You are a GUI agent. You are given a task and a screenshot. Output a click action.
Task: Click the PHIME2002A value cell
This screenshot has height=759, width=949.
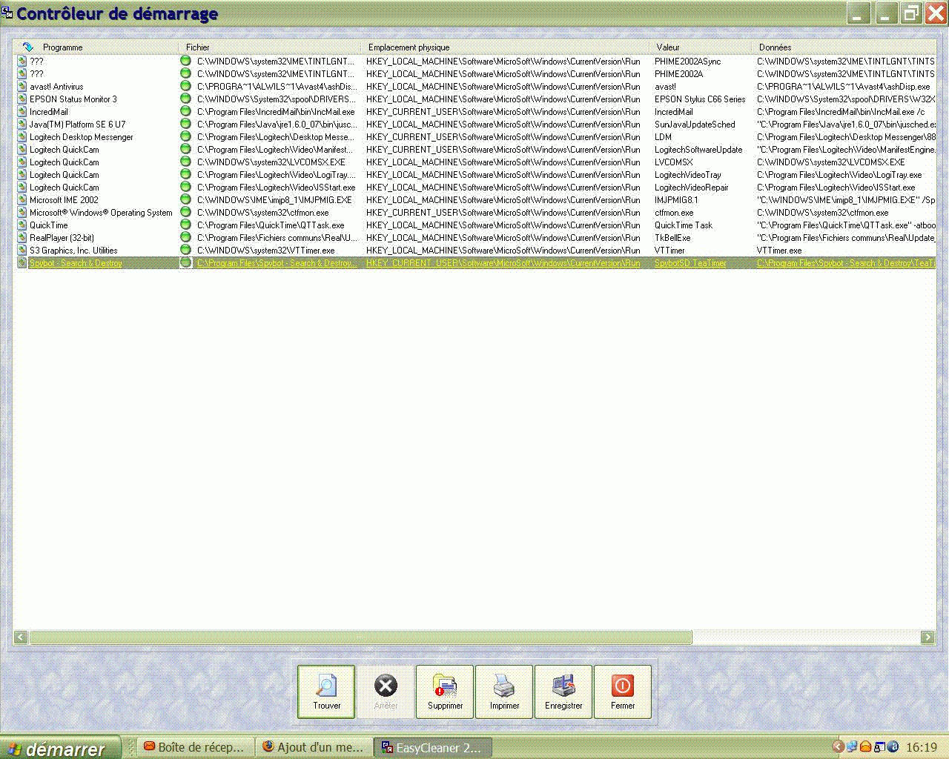[x=678, y=74]
